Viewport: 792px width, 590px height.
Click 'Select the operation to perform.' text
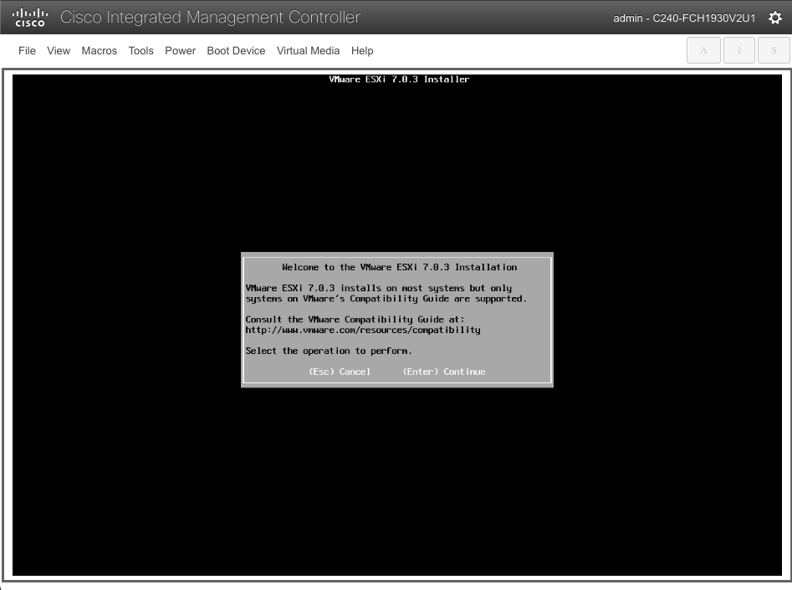click(329, 351)
